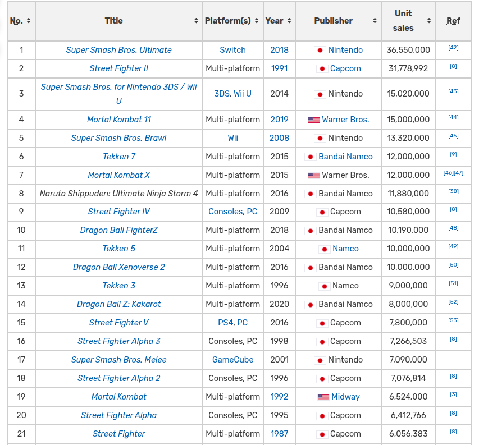Open Dragon Ball Xenoverse 2 link

coord(119,267)
